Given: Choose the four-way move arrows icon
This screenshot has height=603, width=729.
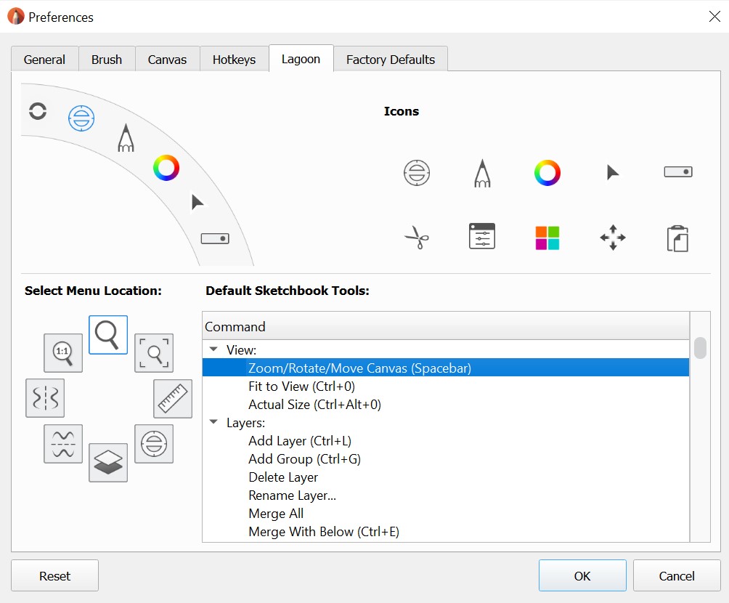Looking at the screenshot, I should tap(613, 238).
